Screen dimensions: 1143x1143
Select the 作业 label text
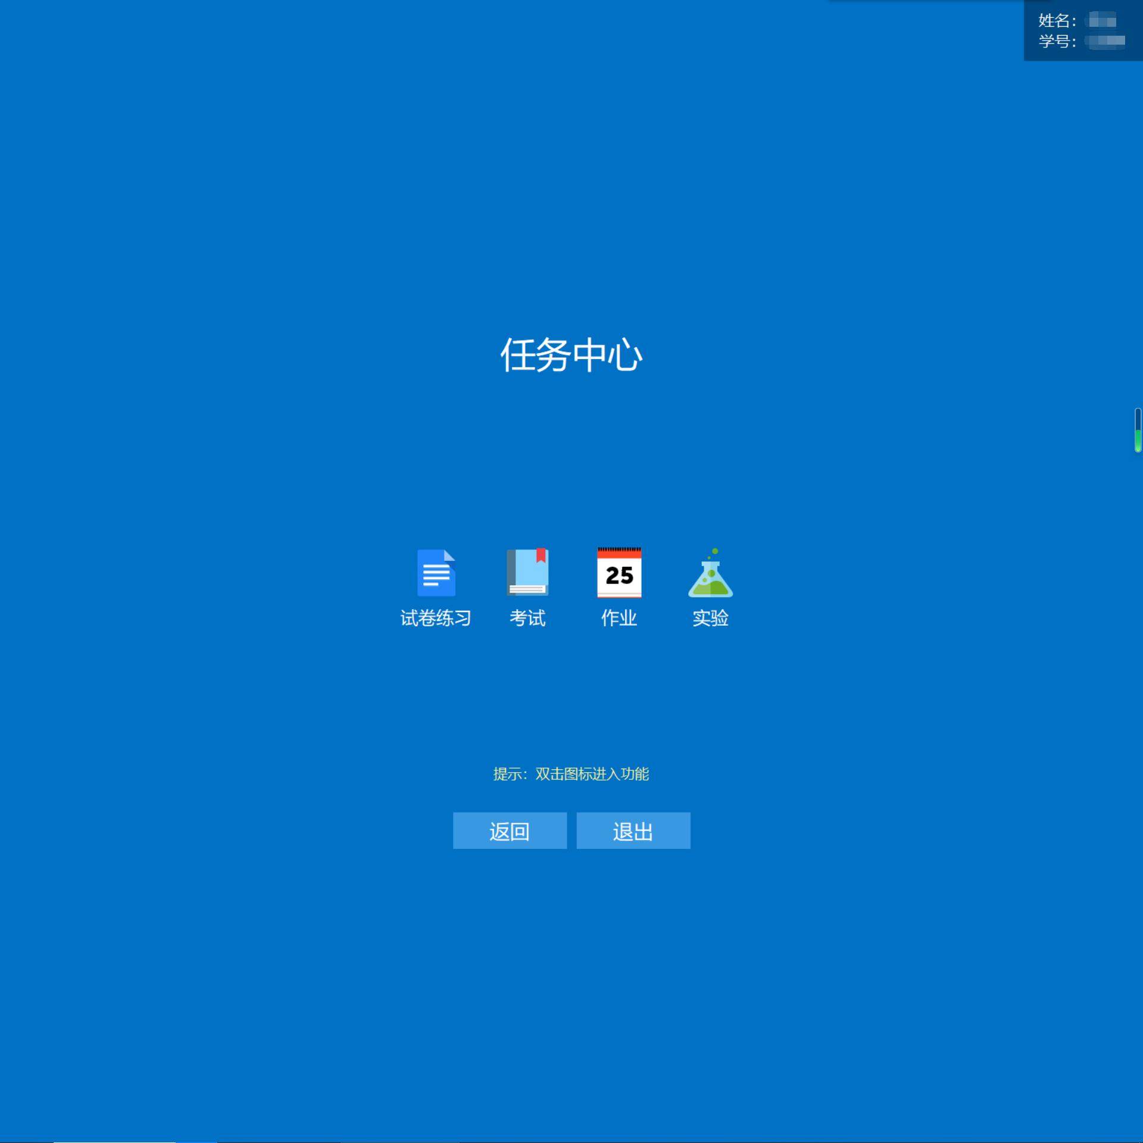click(x=619, y=618)
